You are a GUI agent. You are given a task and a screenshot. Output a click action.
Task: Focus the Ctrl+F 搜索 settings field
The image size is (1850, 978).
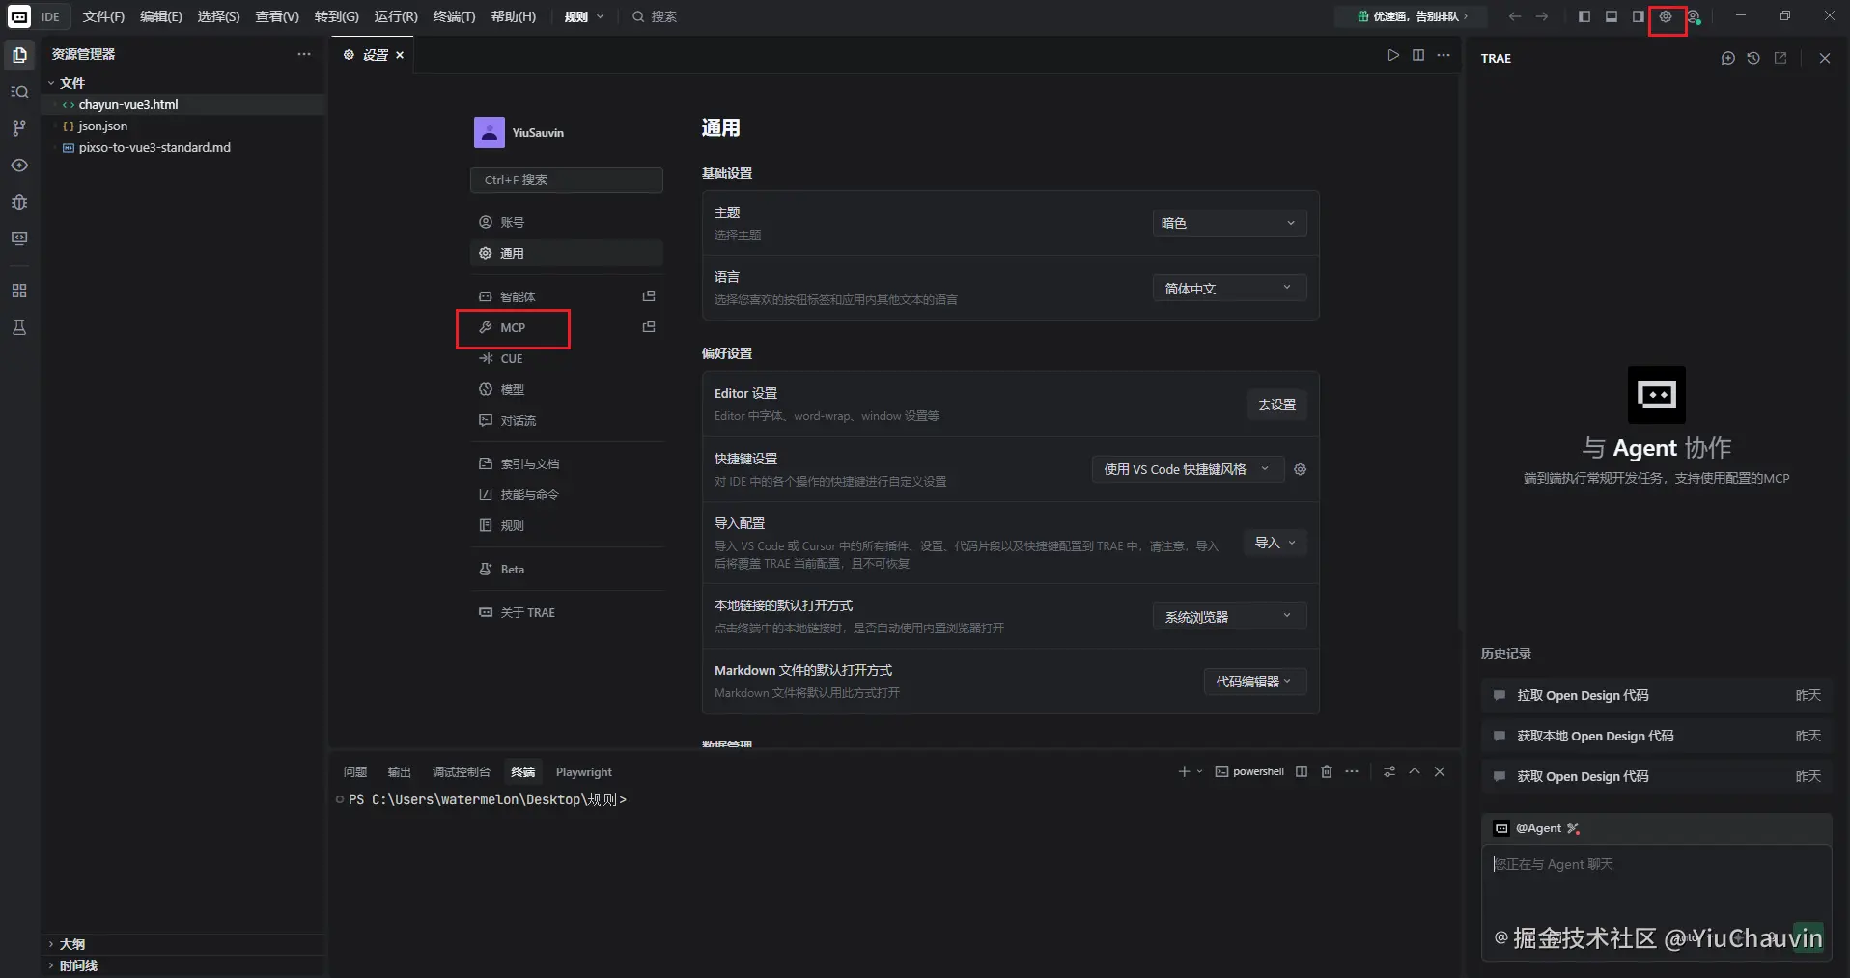tap(567, 180)
